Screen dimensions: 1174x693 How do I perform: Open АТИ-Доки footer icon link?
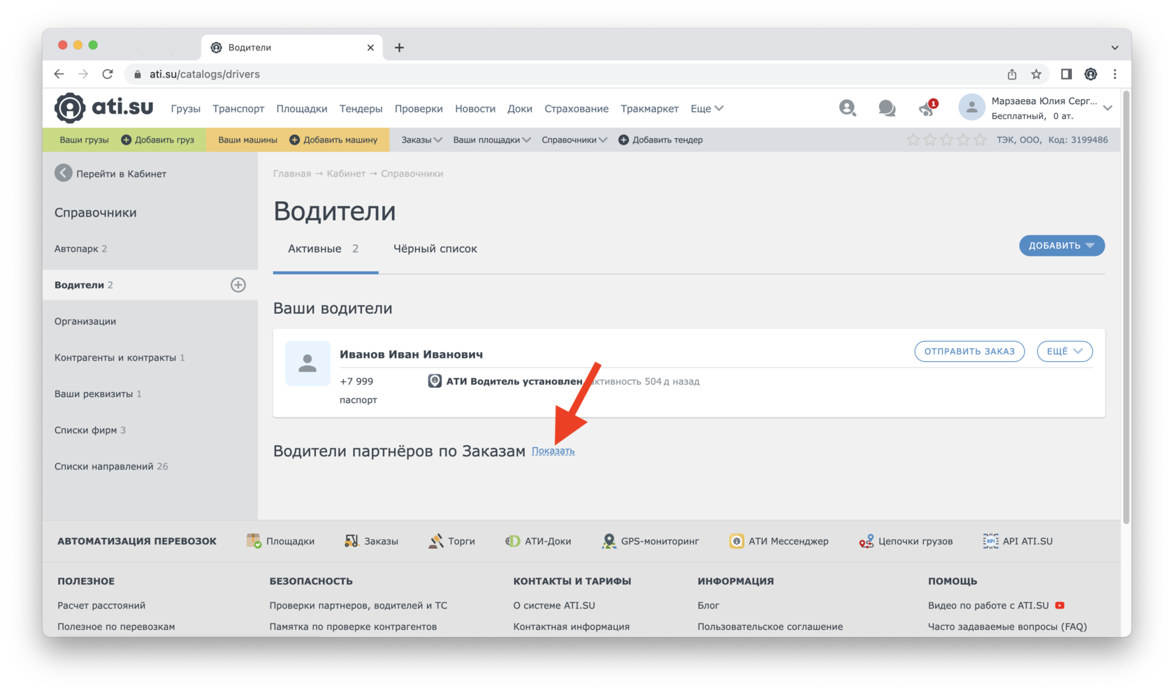pyautogui.click(x=538, y=541)
